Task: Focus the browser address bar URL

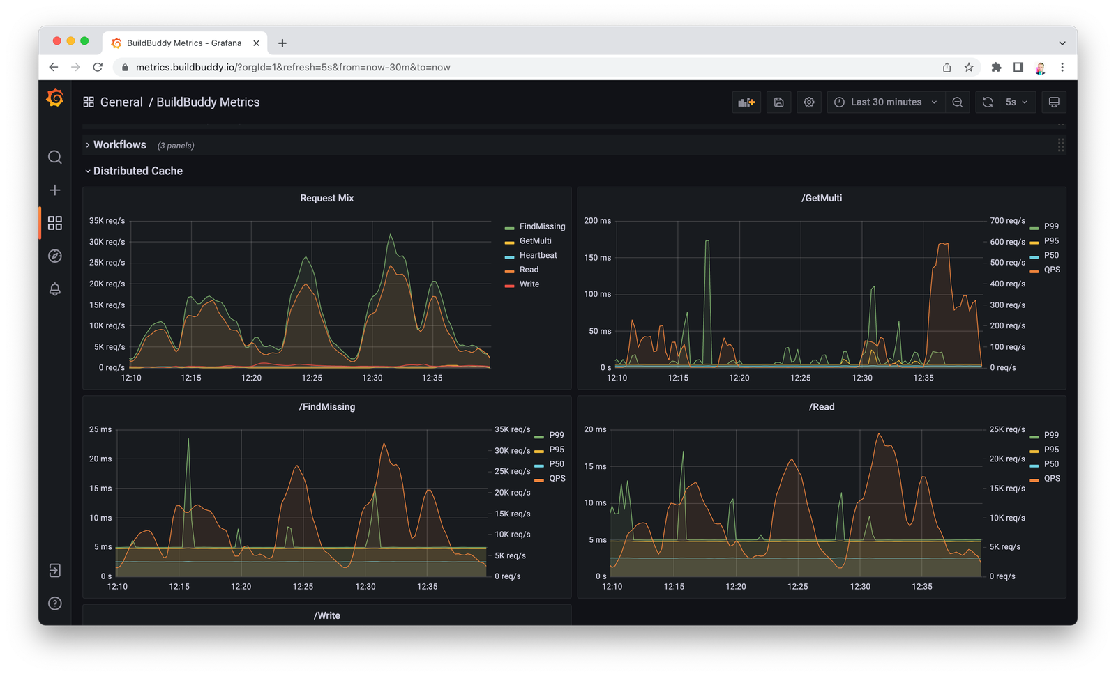Action: click(293, 67)
